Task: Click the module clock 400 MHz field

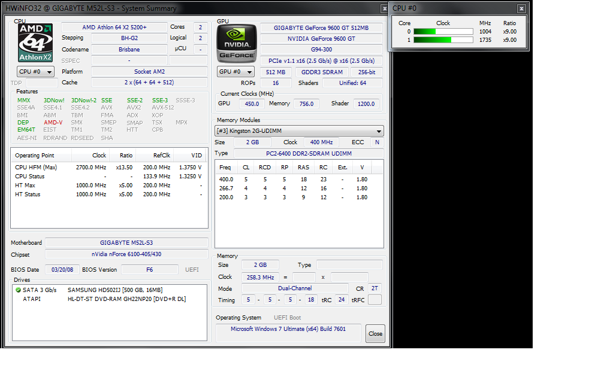Action: pos(321,142)
